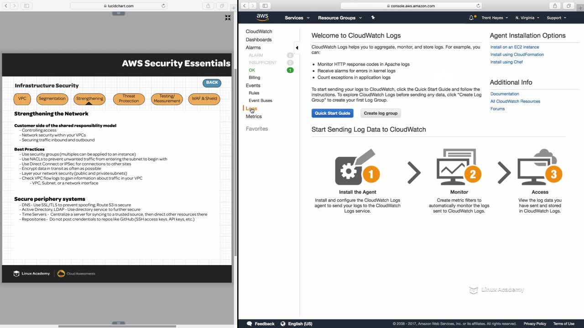Reload the console.aws.amazon.com page
The image size is (584, 328).
click(x=478, y=6)
